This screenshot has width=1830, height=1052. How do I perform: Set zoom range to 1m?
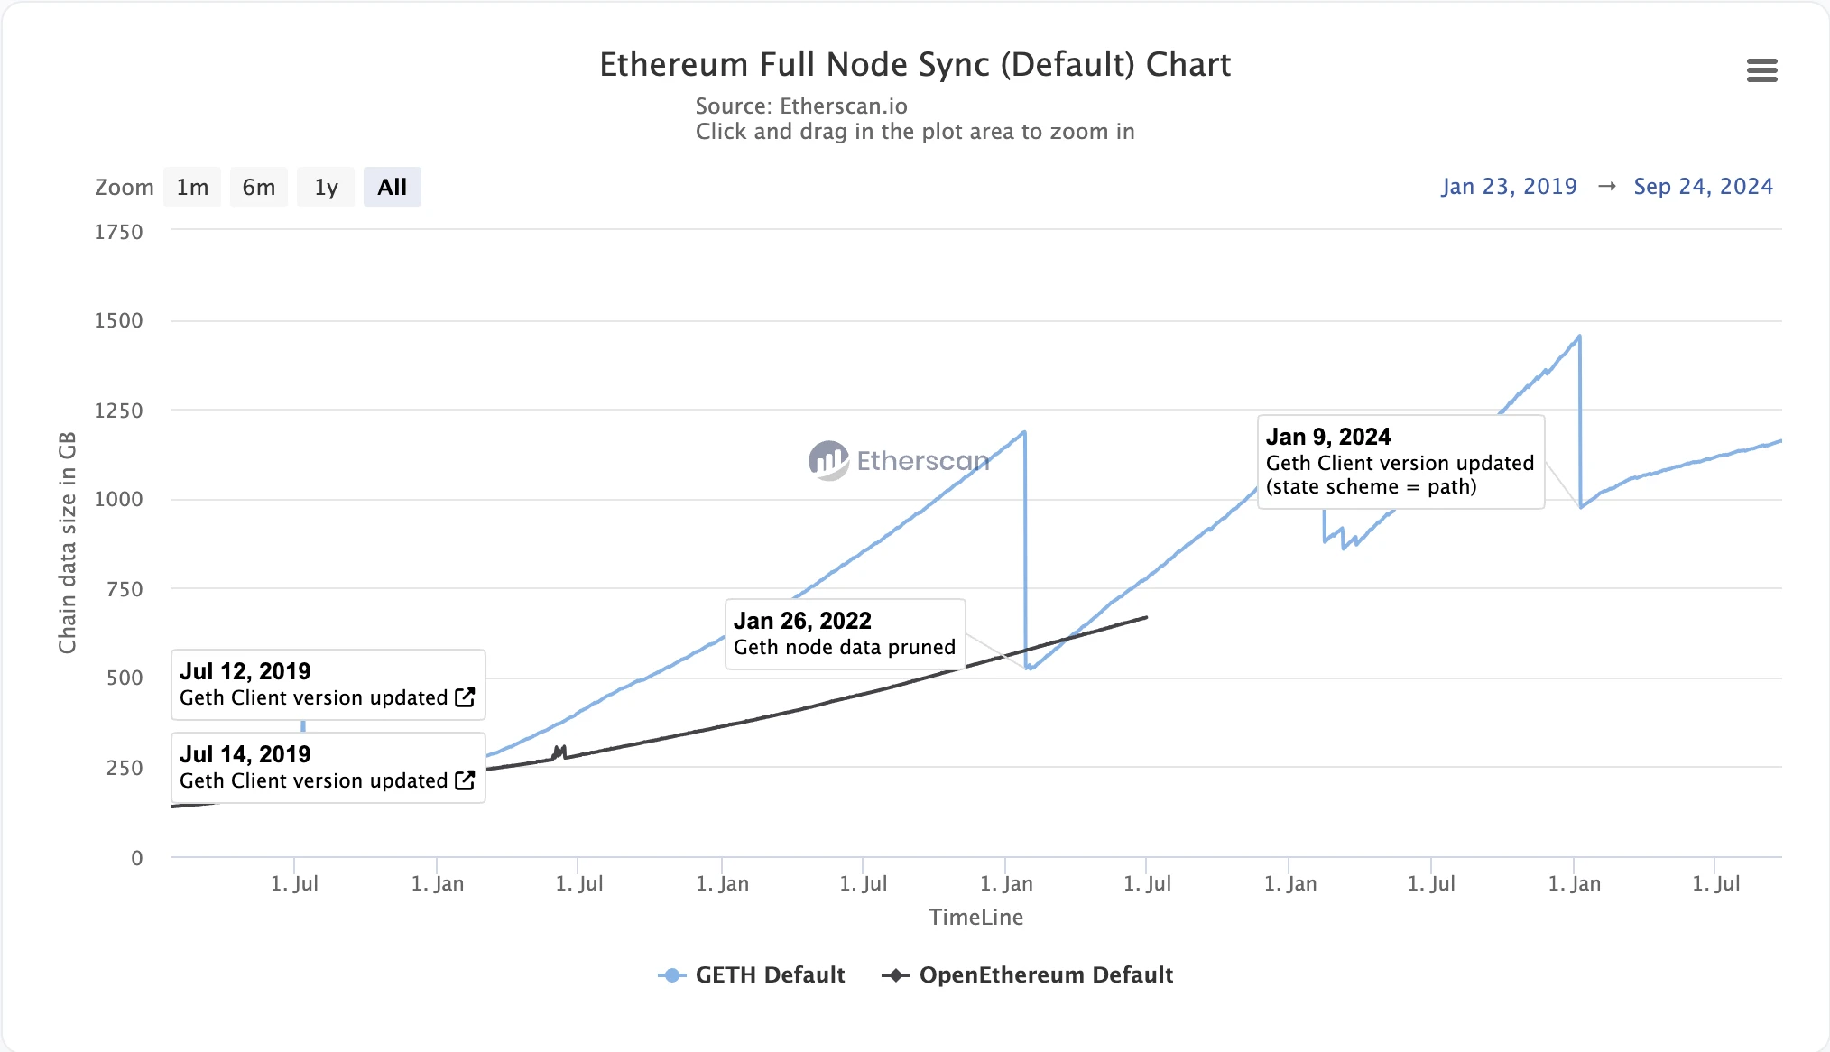192,187
